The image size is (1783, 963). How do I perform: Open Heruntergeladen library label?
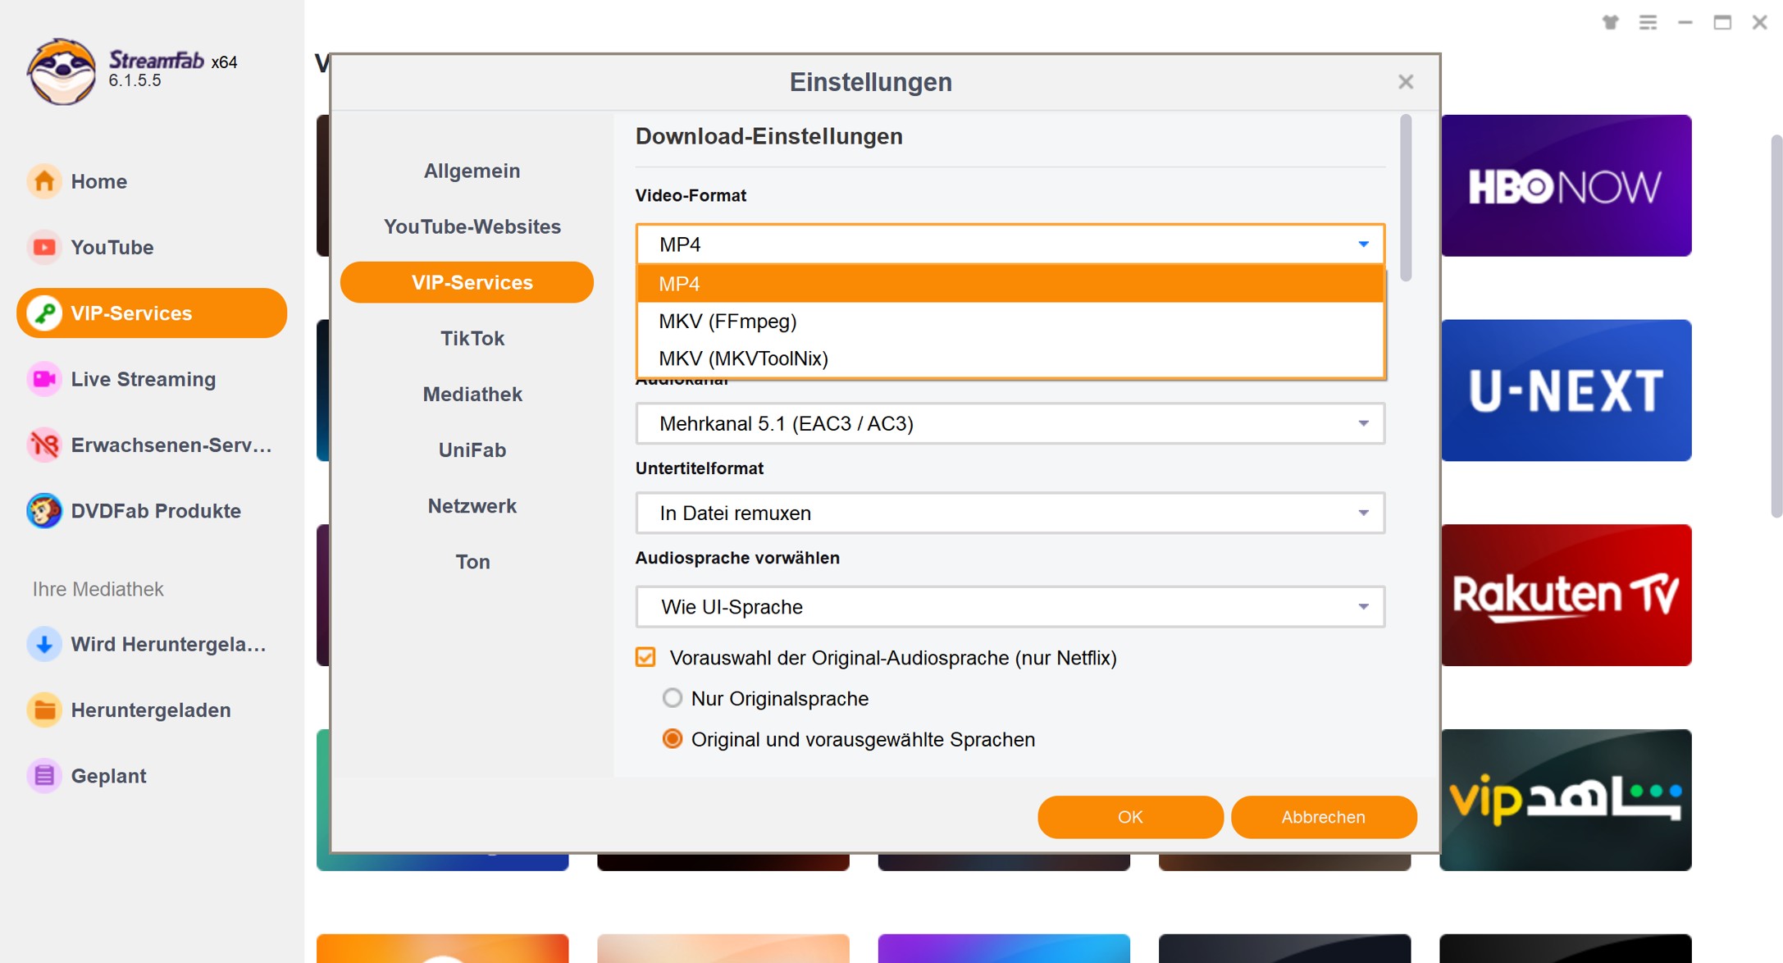coord(151,710)
